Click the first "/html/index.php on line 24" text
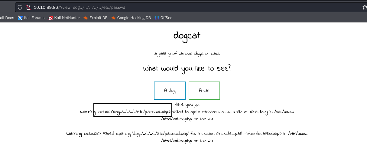 click(x=187, y=119)
